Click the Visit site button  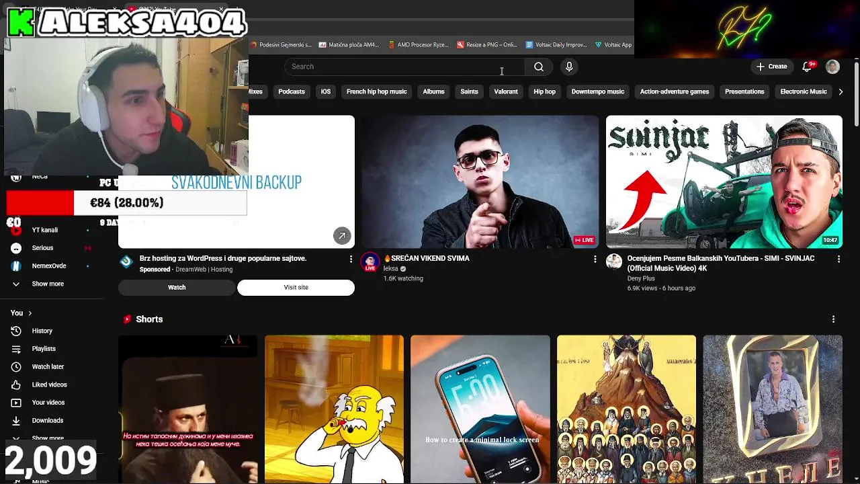296,287
